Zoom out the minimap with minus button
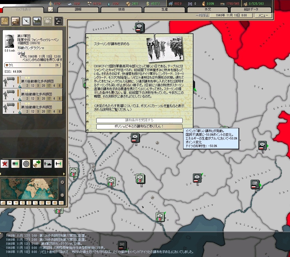The width and height of the screenshot is (290, 257). tap(63, 195)
